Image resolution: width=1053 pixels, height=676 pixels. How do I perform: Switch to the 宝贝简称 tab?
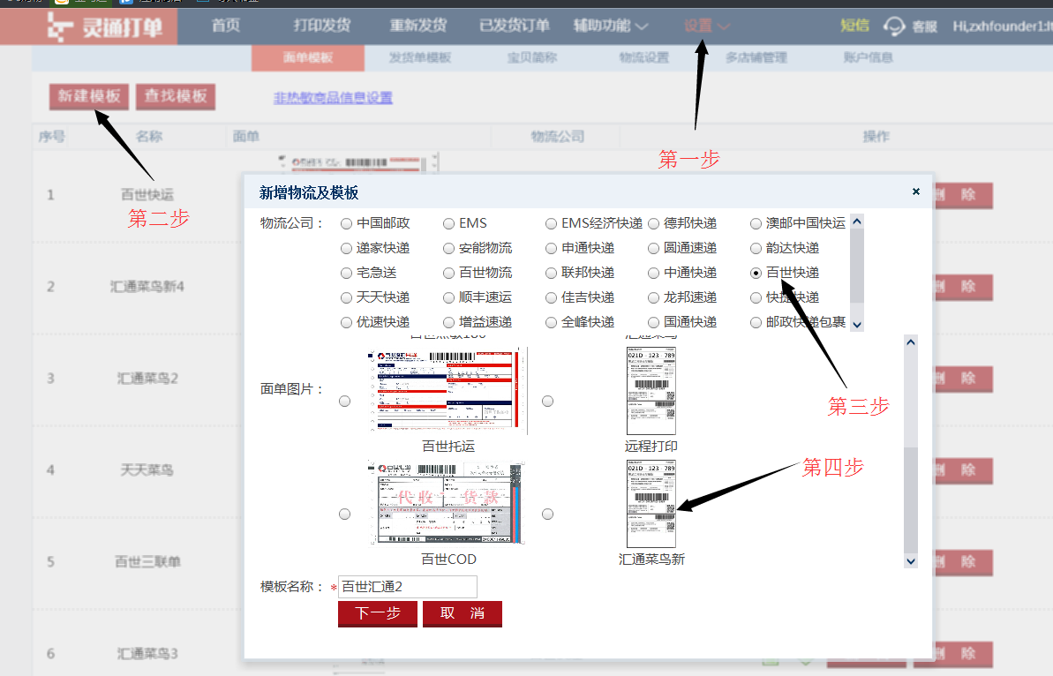pos(532,57)
